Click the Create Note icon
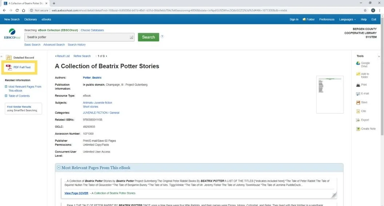The image size is (384, 206). click(358, 129)
